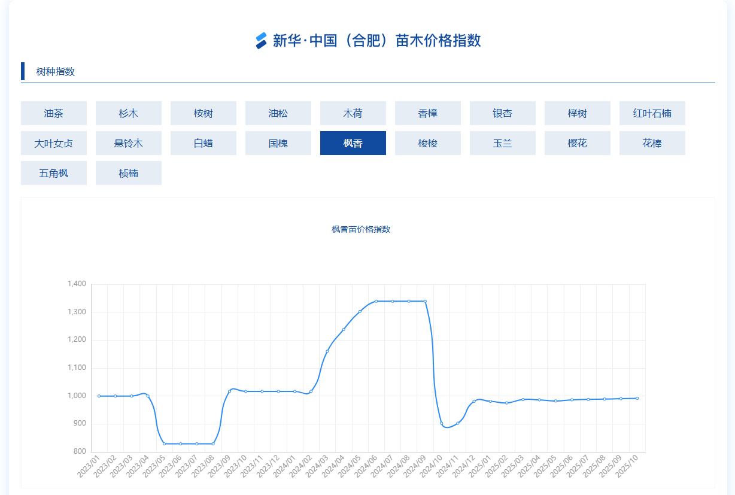
Task: Select the 油茶 tree species tab
Action: point(54,113)
